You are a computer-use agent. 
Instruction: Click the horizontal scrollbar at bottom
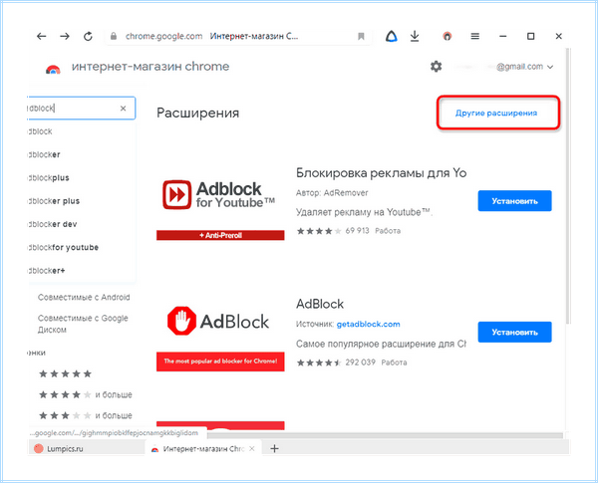[385, 435]
